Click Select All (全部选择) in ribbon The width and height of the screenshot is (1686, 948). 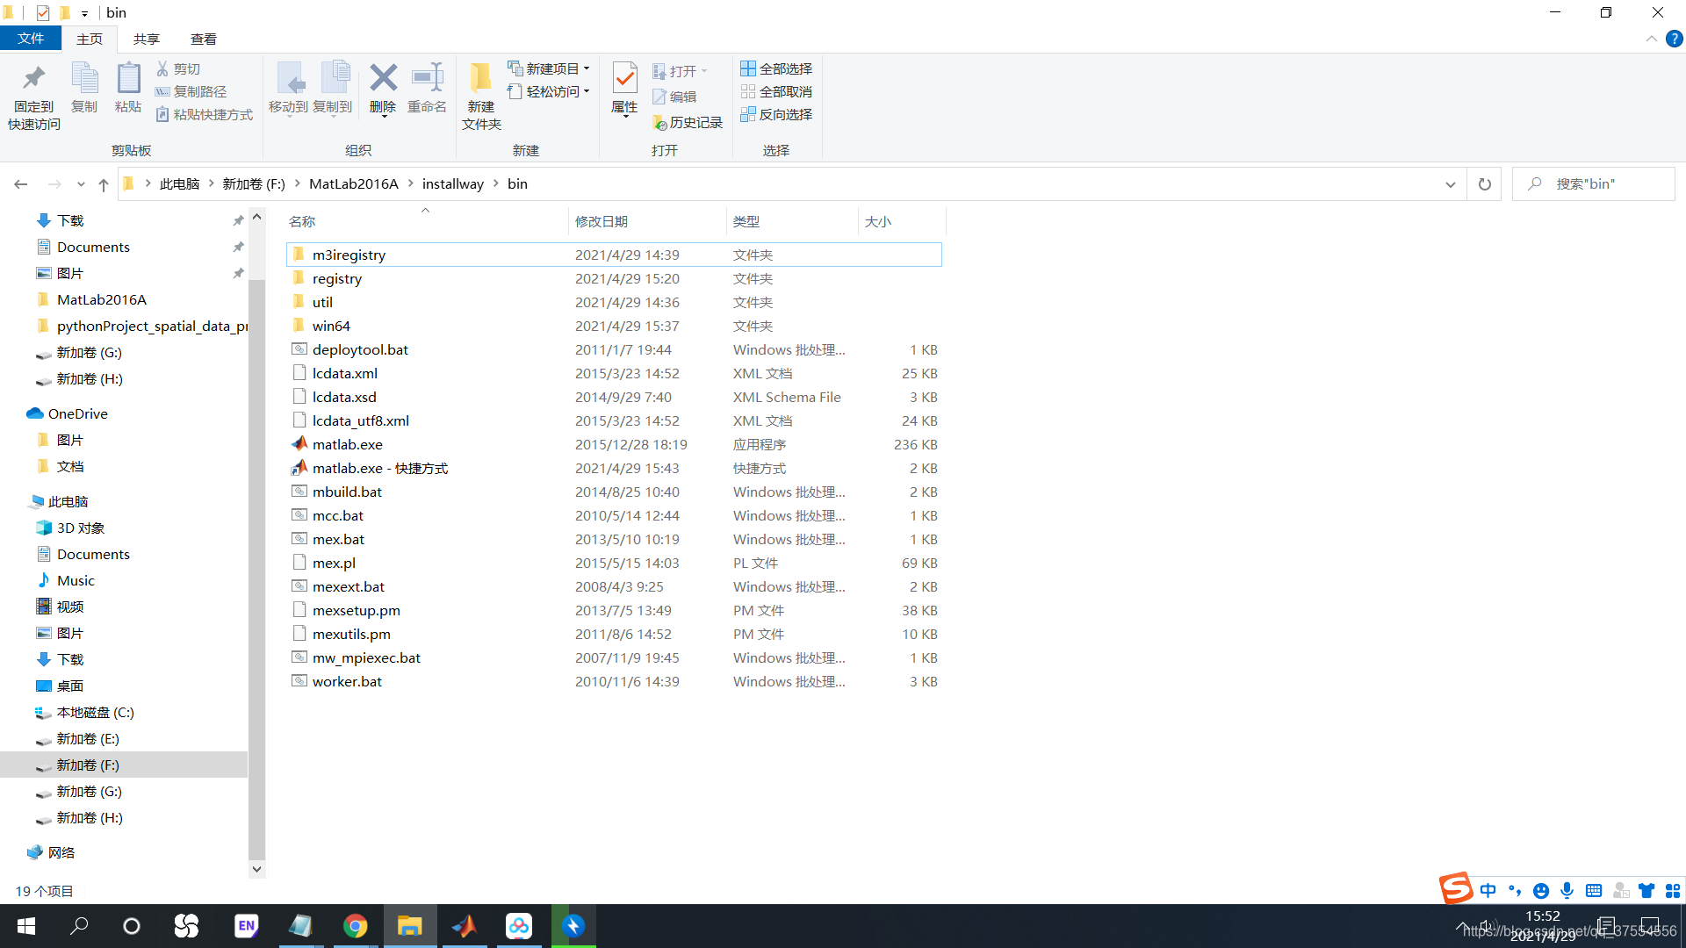coord(776,68)
